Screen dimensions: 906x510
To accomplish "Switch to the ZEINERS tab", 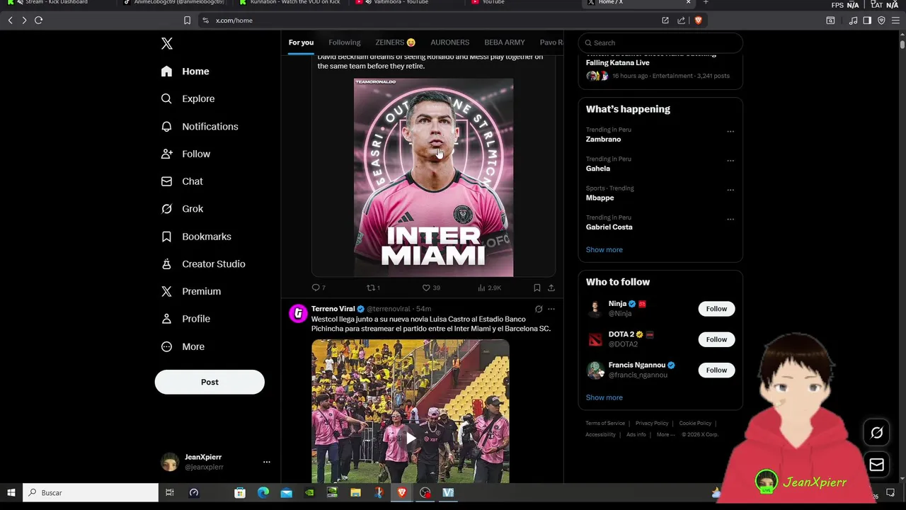I will click(x=396, y=42).
